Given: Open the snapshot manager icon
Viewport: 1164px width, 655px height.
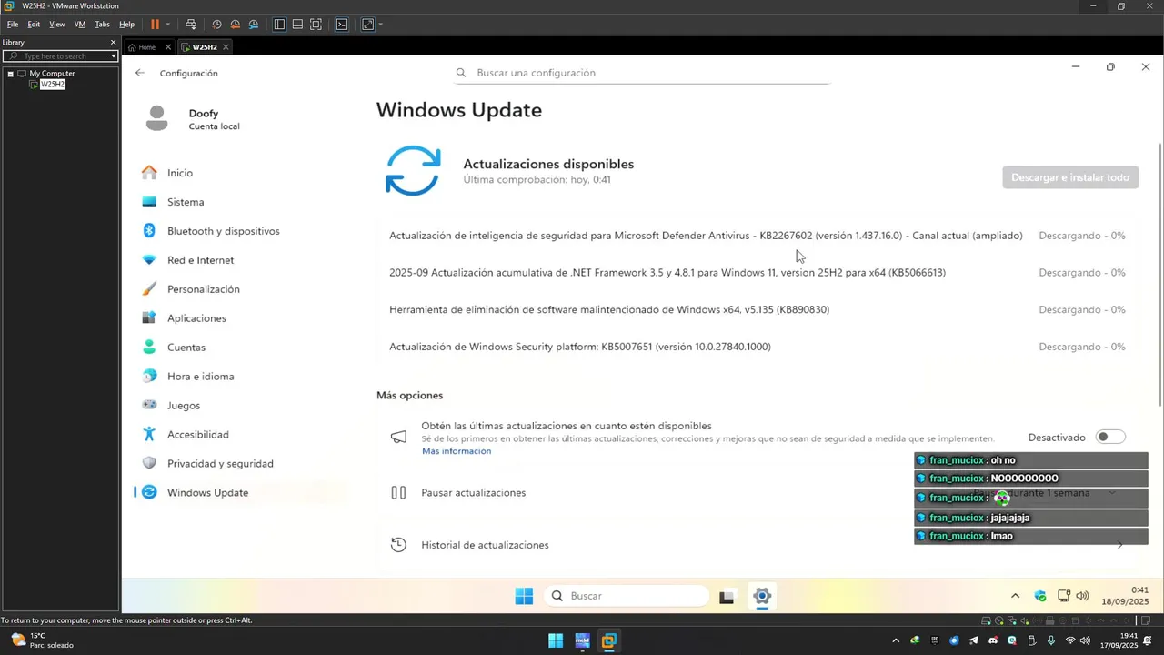Looking at the screenshot, I should [x=254, y=25].
